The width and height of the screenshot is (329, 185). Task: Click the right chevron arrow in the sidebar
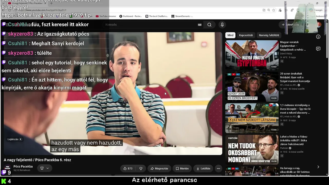tap(318, 167)
